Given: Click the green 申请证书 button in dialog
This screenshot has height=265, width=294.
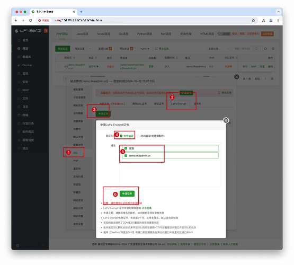Looking at the screenshot, I should click(x=127, y=193).
